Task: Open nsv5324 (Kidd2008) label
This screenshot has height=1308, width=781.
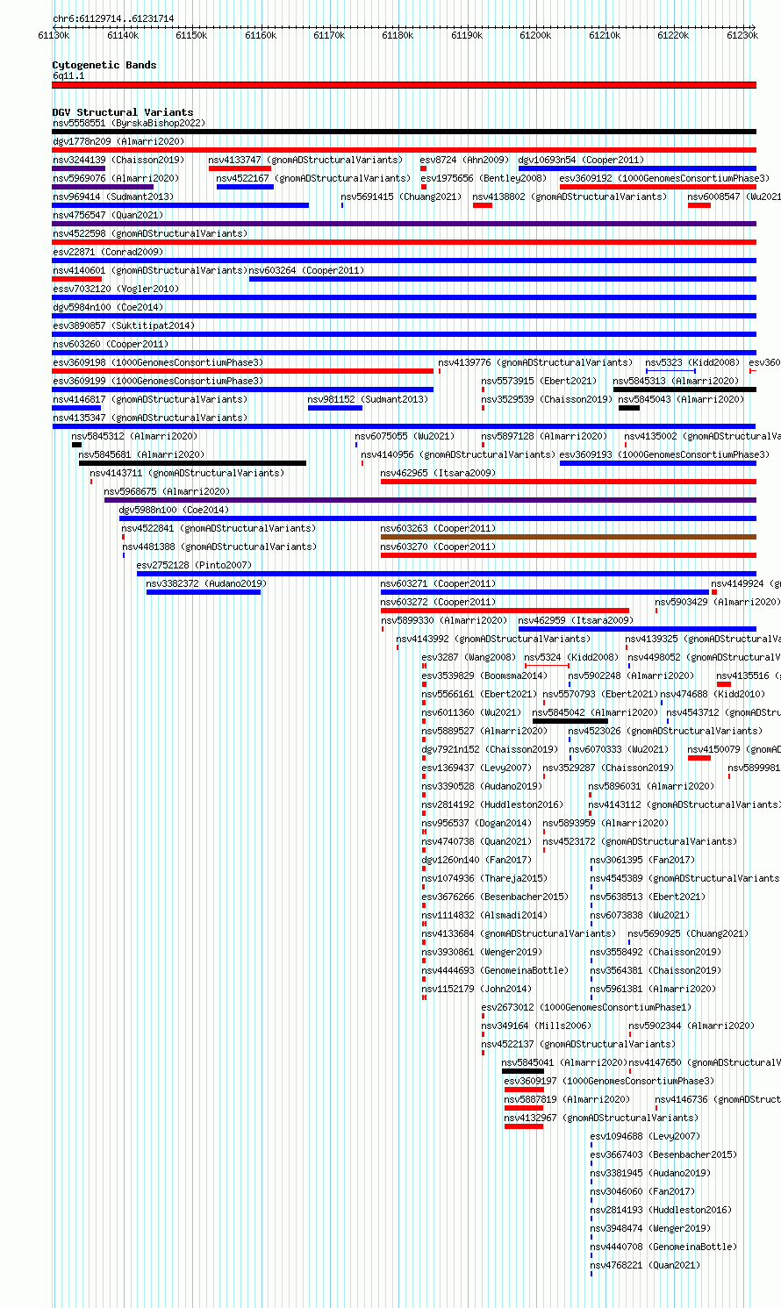Action: point(571,658)
